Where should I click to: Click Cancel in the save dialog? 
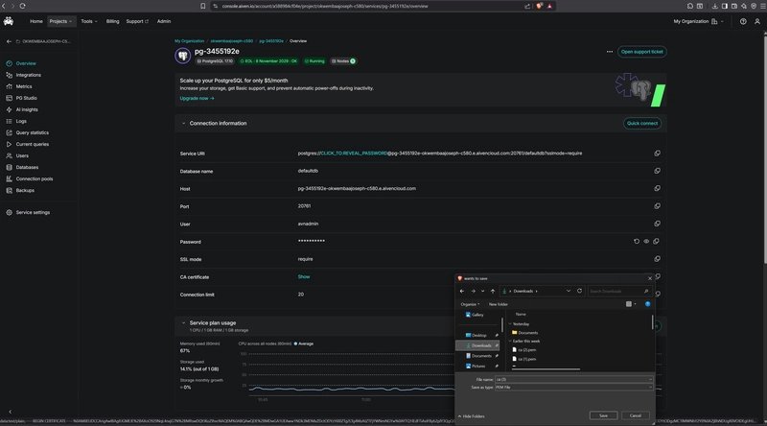coord(635,415)
